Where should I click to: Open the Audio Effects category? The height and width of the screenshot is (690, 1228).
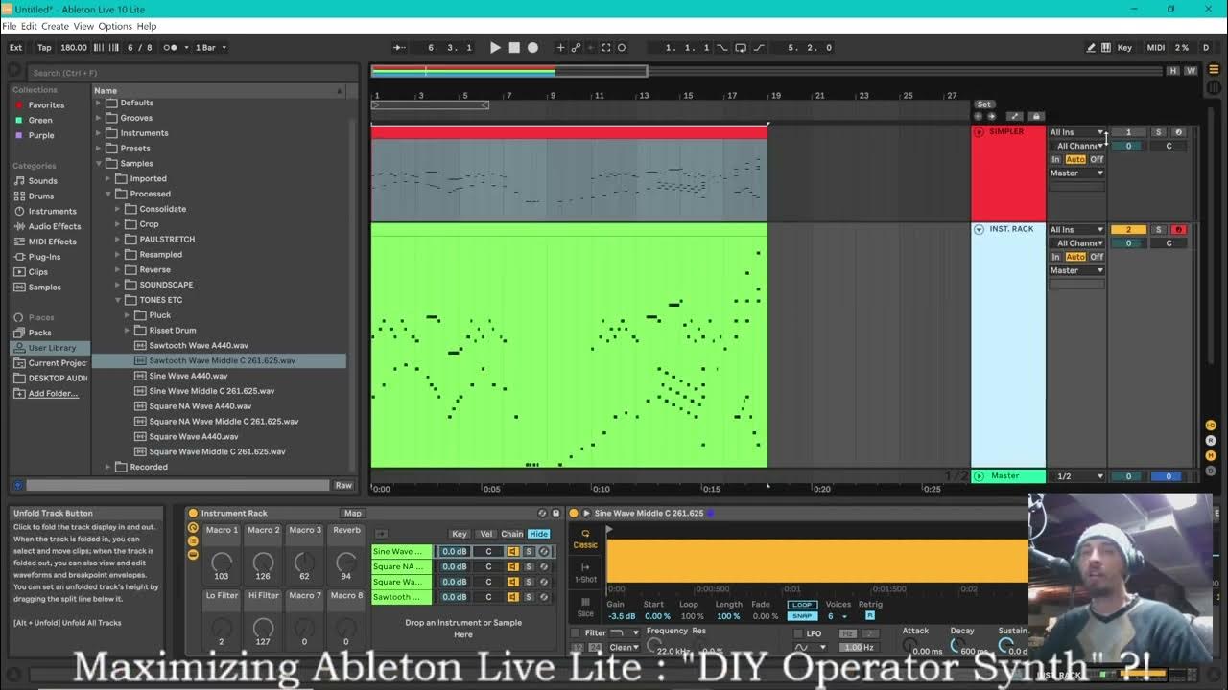pyautogui.click(x=55, y=226)
